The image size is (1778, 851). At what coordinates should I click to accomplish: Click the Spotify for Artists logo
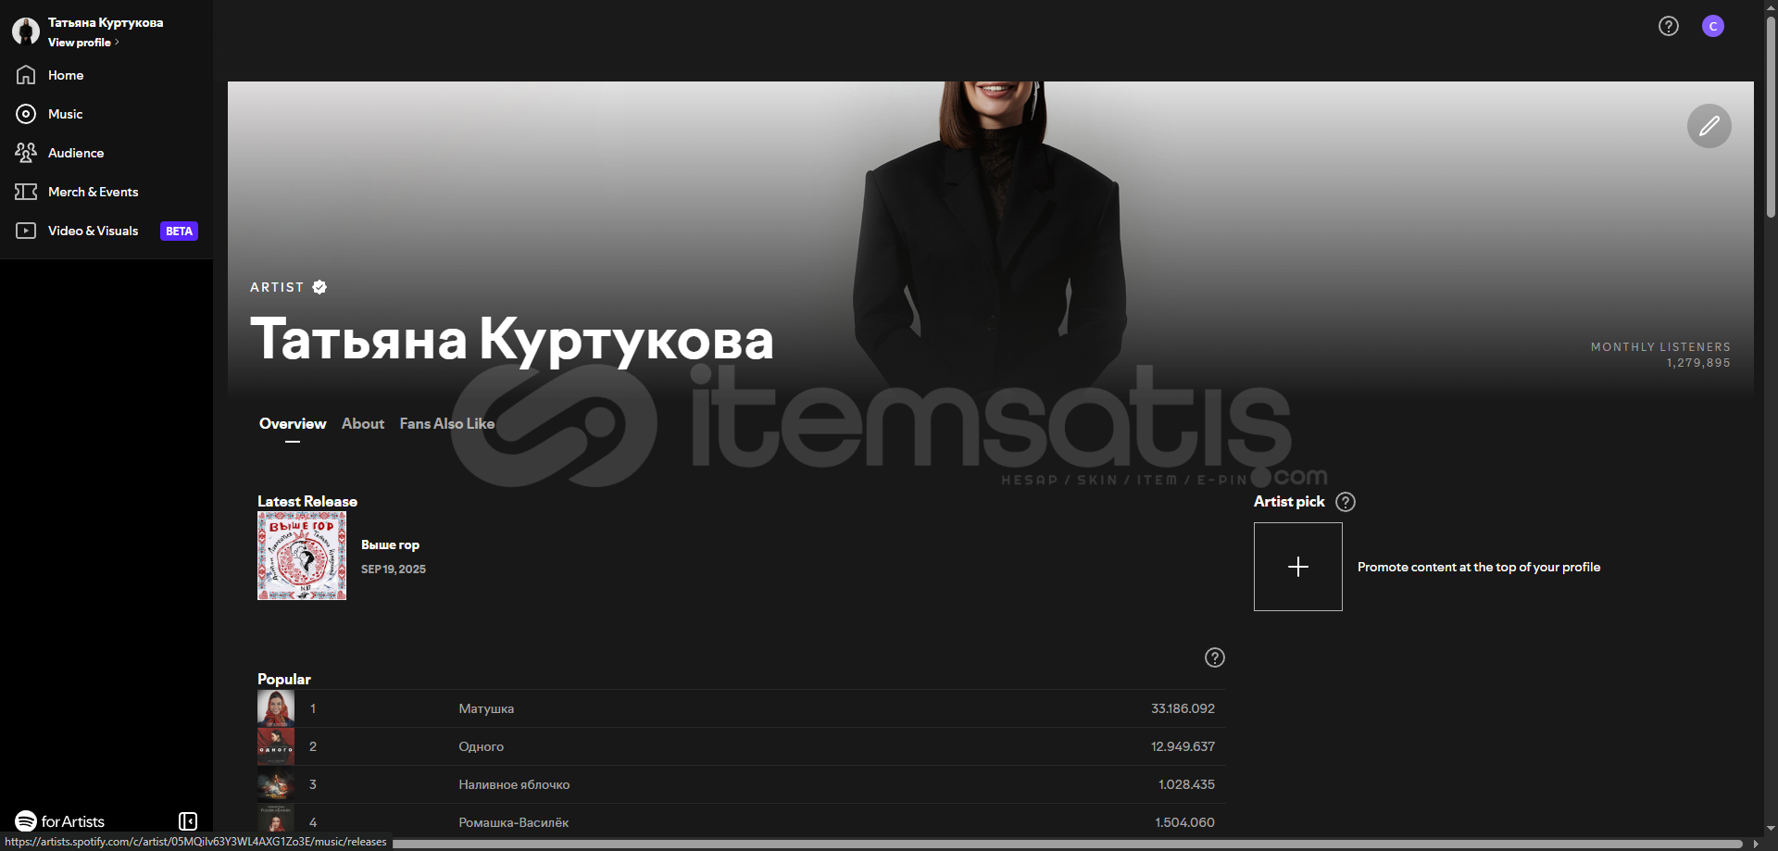(x=60, y=821)
